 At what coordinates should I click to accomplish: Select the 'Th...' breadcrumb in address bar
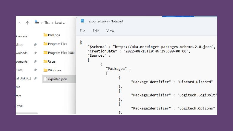pyautogui.click(x=47, y=23)
